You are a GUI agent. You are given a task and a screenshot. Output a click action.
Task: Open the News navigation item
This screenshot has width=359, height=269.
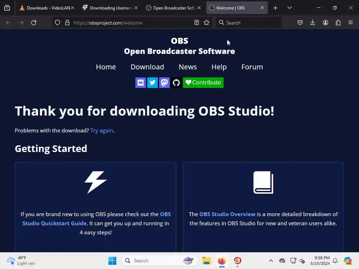click(188, 67)
